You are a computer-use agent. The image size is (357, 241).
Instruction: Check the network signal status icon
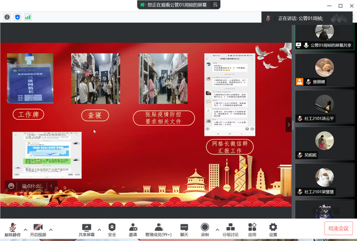pyautogui.click(x=27, y=17)
